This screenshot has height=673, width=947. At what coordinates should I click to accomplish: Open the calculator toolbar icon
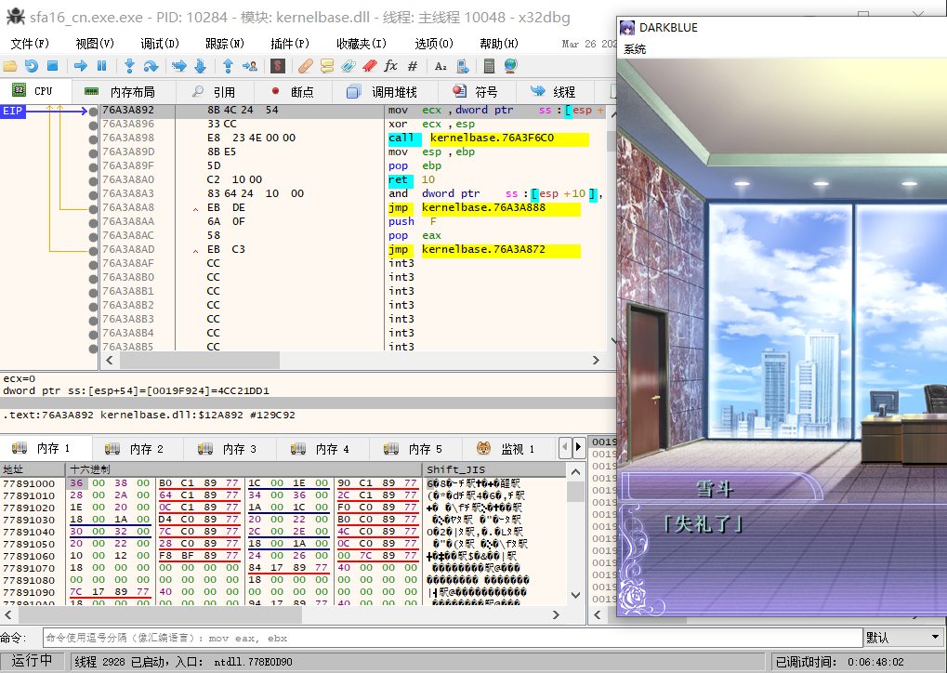click(489, 66)
